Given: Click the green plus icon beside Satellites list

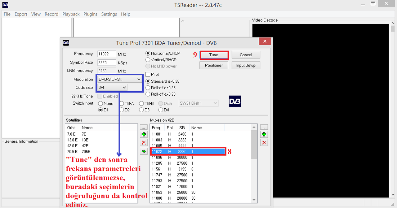Looking at the screenshot, I should tap(144, 135).
